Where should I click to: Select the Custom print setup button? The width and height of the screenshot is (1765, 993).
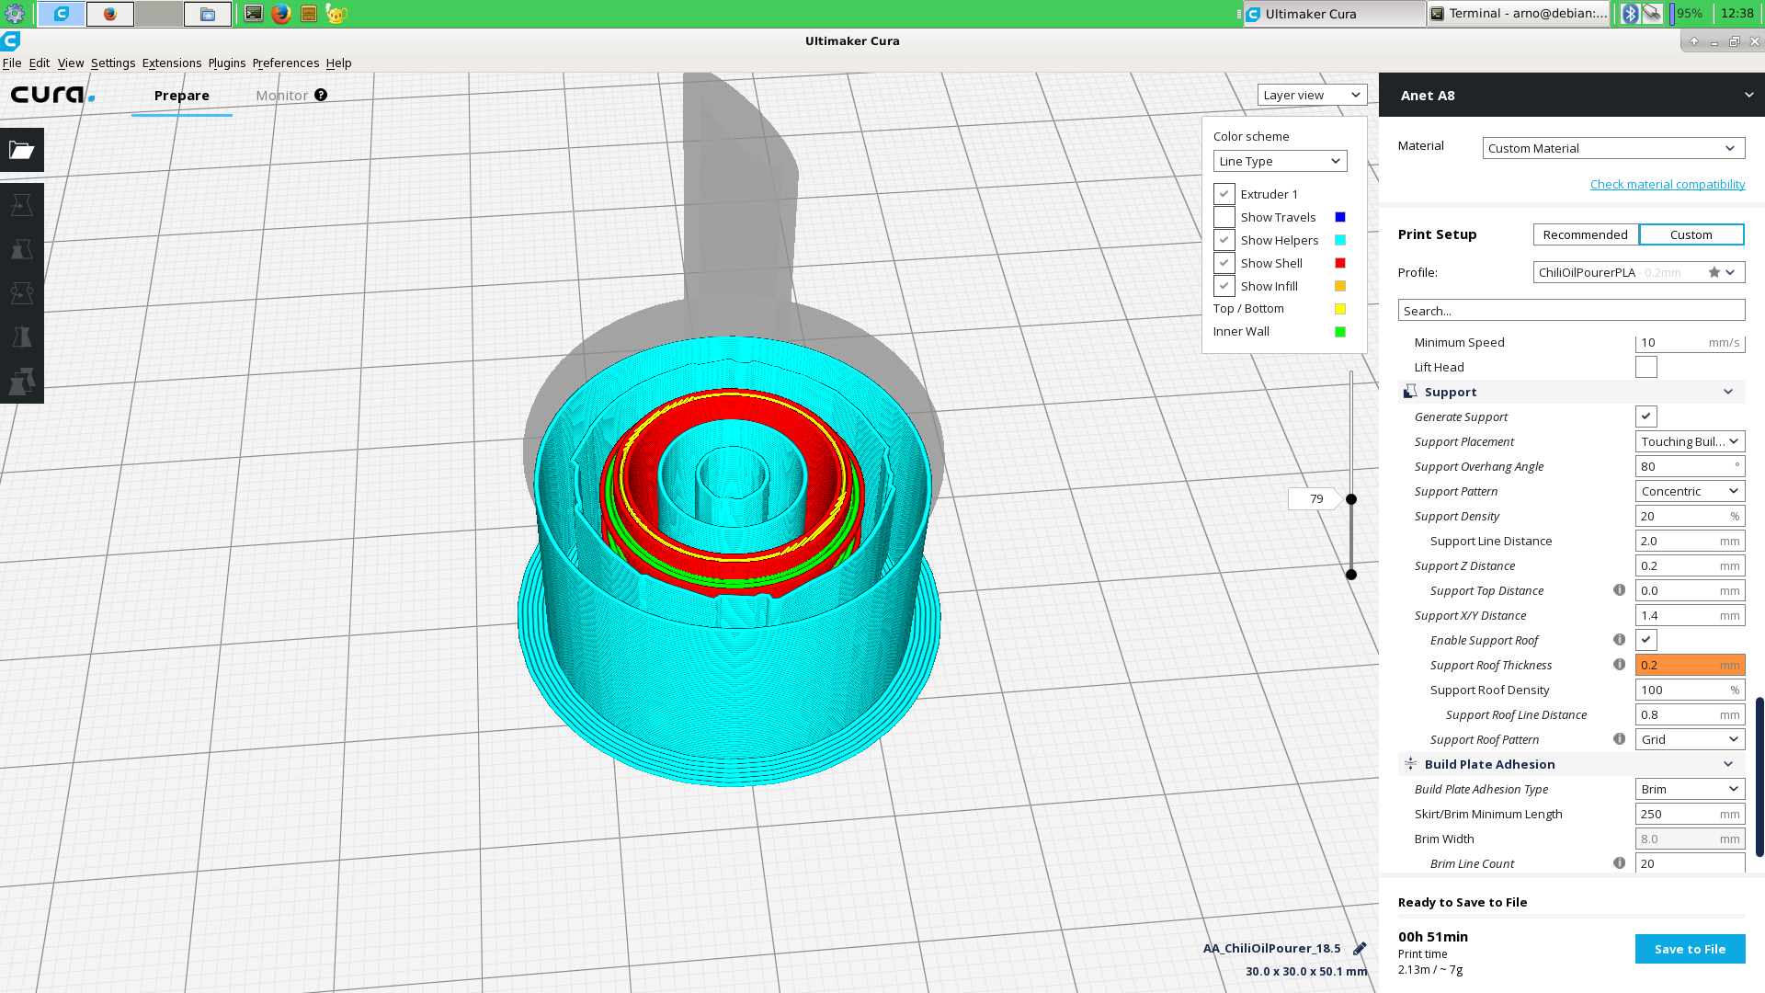coord(1691,234)
